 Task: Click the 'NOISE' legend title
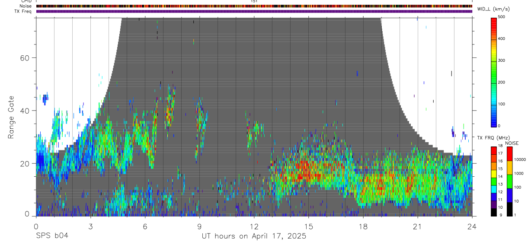512,143
